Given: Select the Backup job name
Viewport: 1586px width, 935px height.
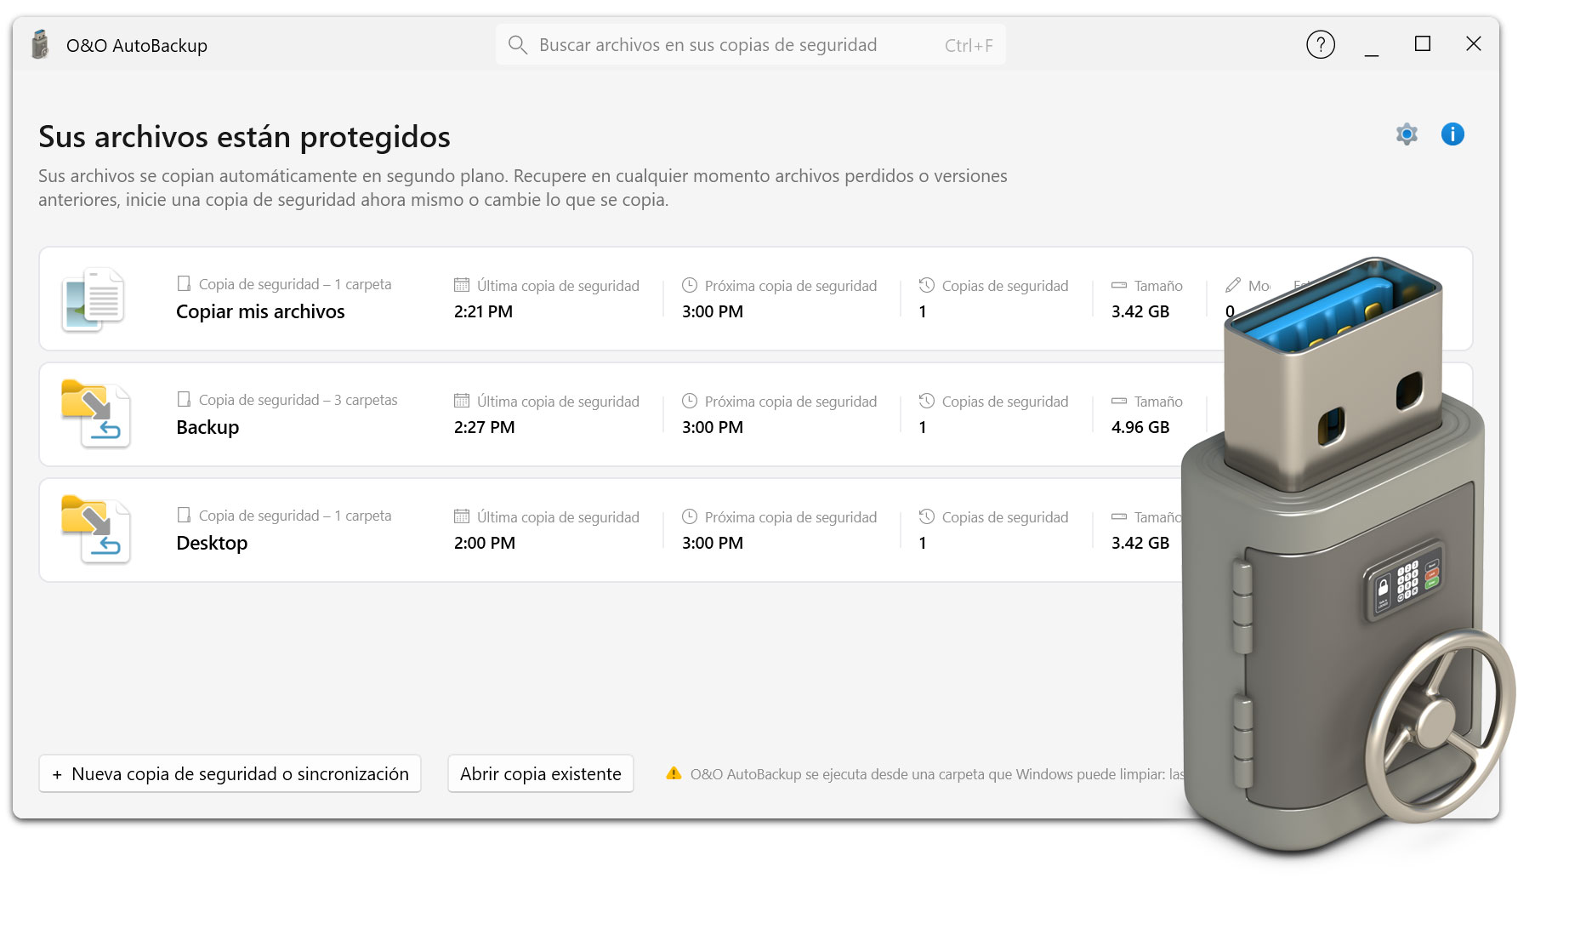Looking at the screenshot, I should point(207,427).
